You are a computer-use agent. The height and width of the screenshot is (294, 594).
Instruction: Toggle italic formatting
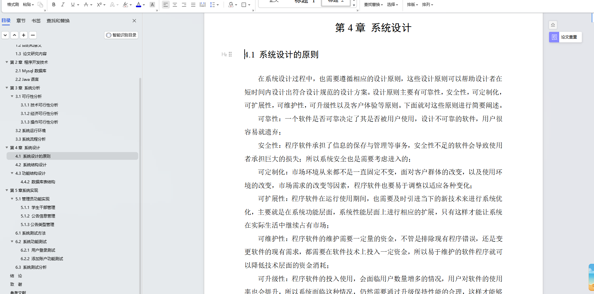point(63,5)
